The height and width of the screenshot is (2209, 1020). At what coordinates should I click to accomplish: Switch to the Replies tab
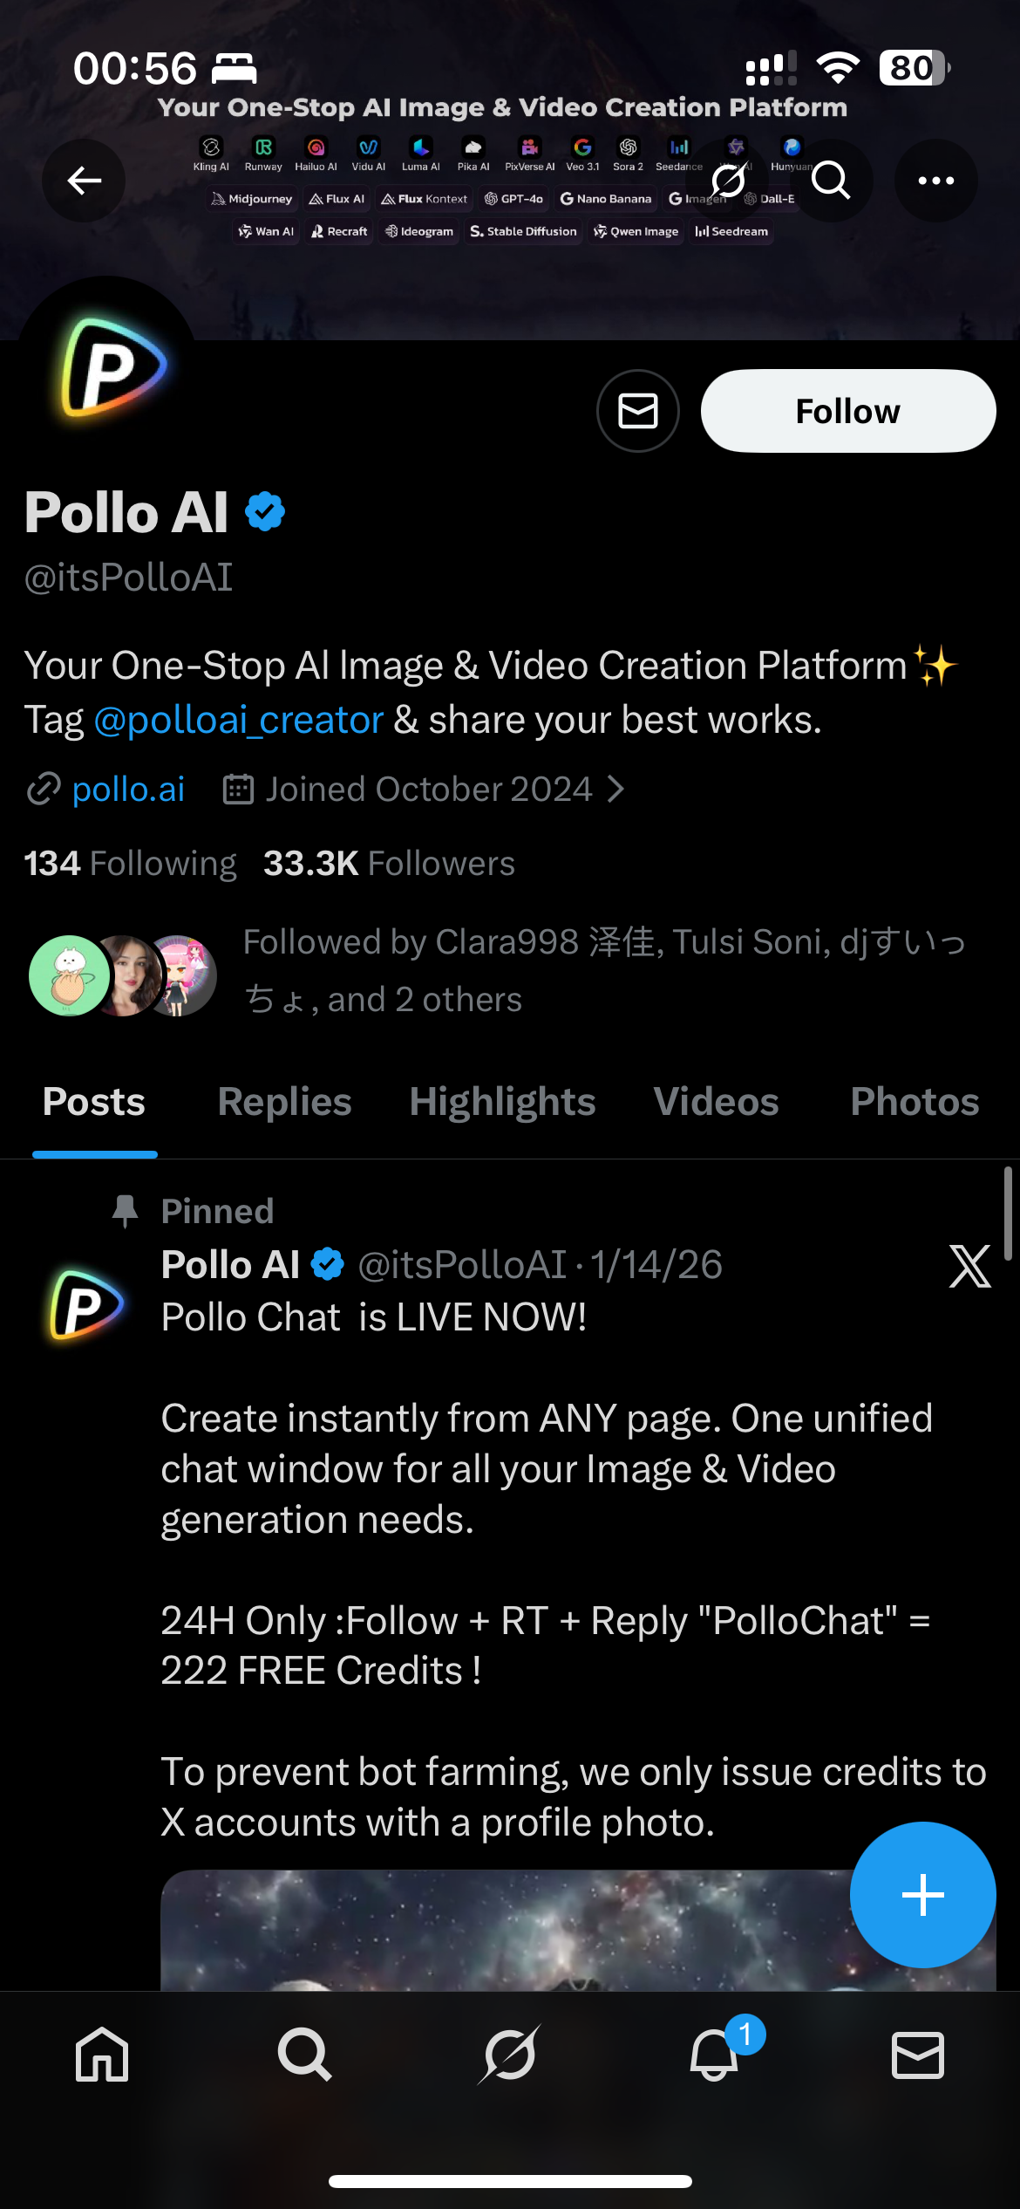284,1102
